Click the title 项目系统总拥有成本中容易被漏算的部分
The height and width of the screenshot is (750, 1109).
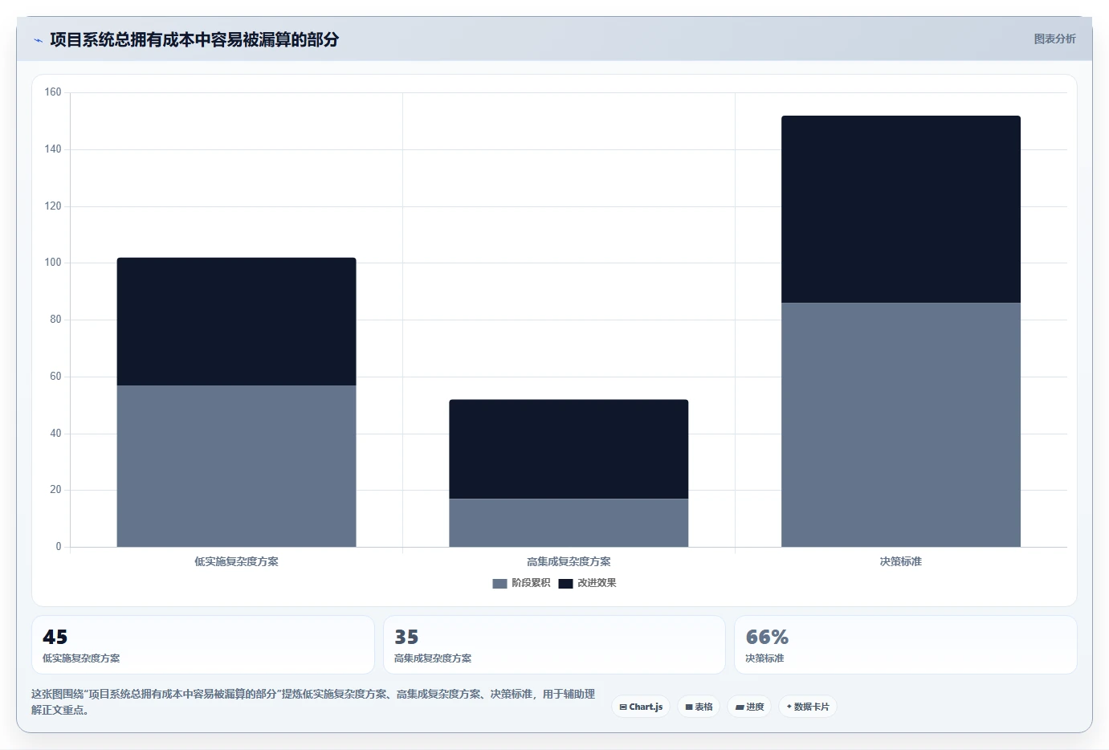click(x=194, y=39)
